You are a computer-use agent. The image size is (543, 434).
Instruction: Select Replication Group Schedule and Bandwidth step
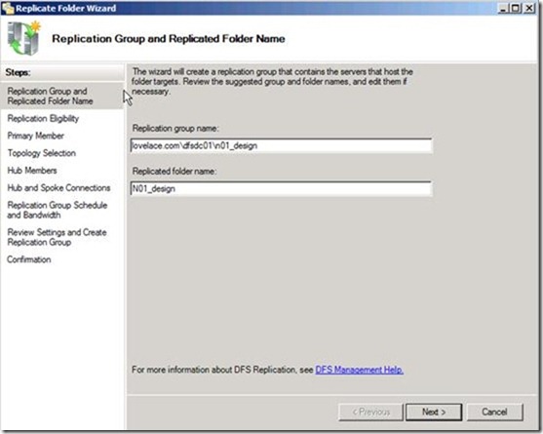(58, 210)
